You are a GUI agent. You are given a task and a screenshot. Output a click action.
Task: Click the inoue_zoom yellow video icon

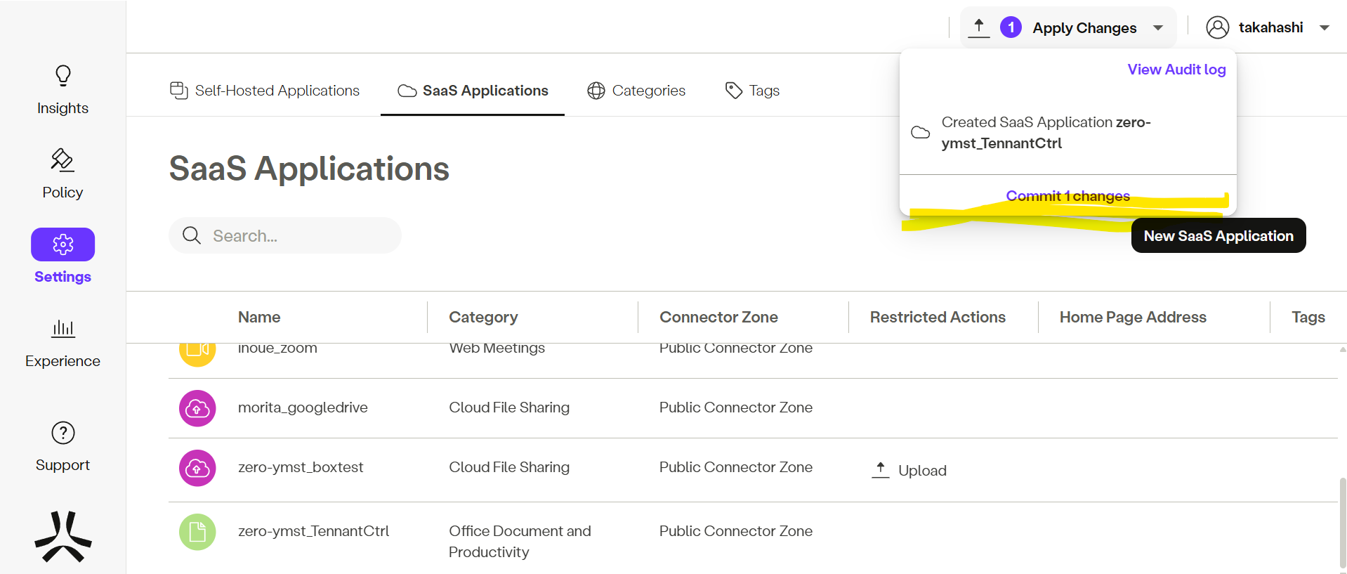point(197,351)
